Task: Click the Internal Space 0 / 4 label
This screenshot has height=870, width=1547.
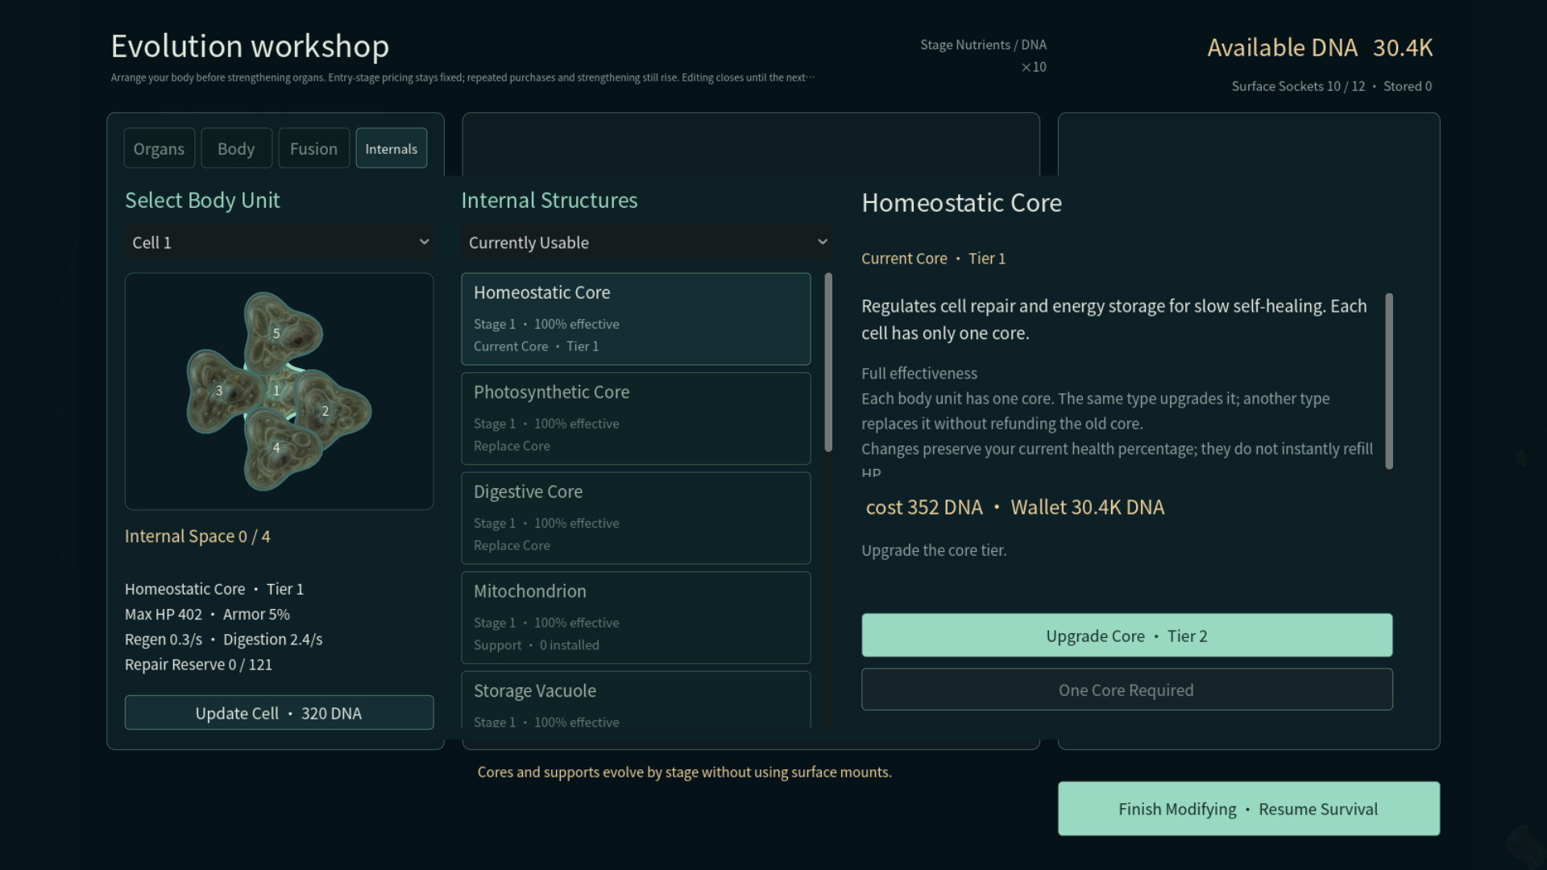Action: tap(197, 536)
